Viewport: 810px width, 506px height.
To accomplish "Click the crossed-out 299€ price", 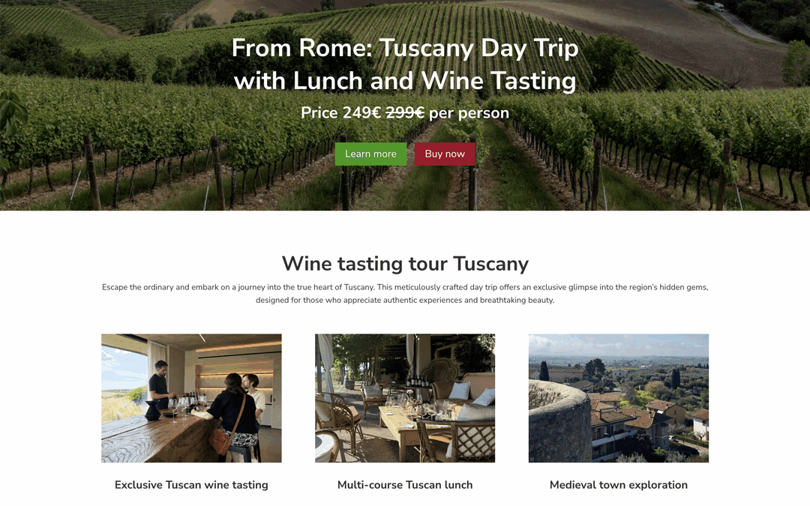I will (405, 113).
